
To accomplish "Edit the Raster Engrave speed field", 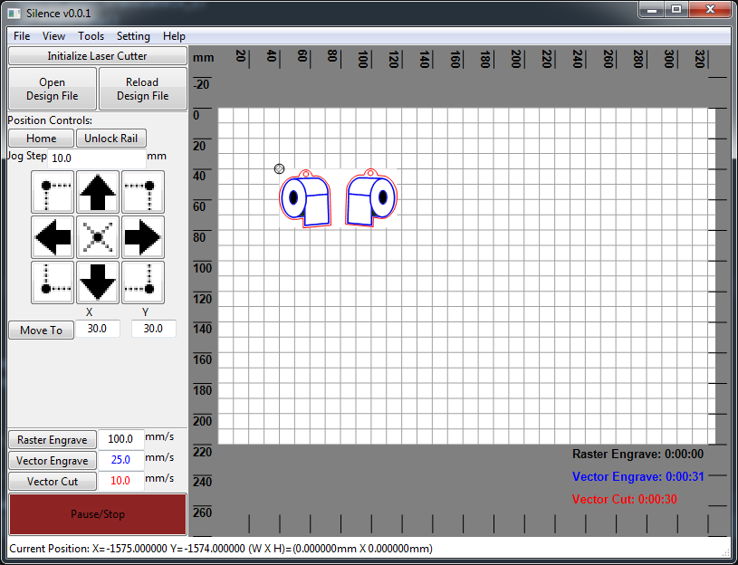I will click(x=120, y=439).
